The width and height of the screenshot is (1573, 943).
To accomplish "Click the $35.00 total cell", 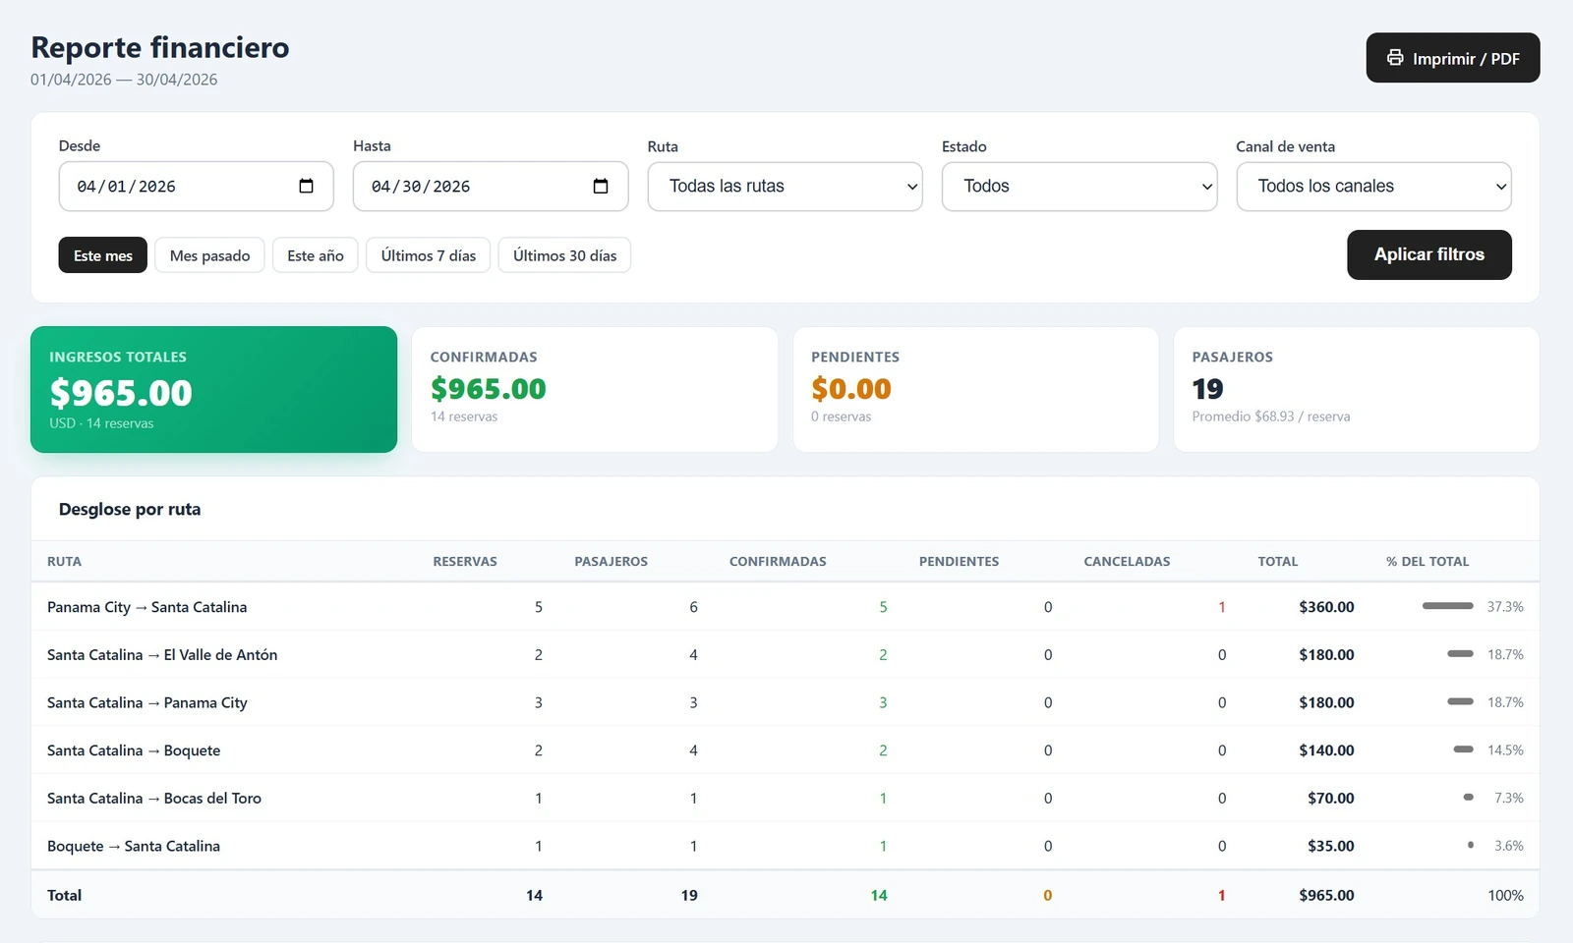I will coord(1330,847).
